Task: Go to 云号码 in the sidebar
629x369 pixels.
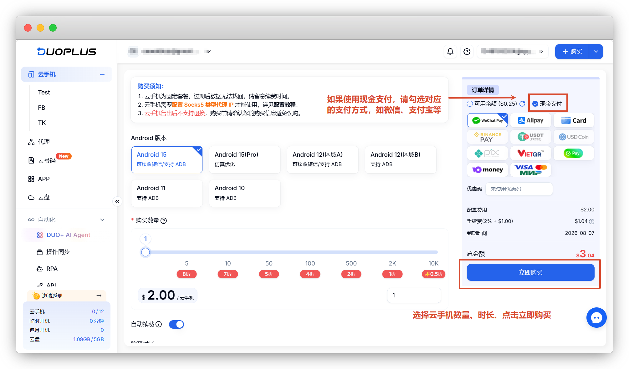Action: point(47,161)
